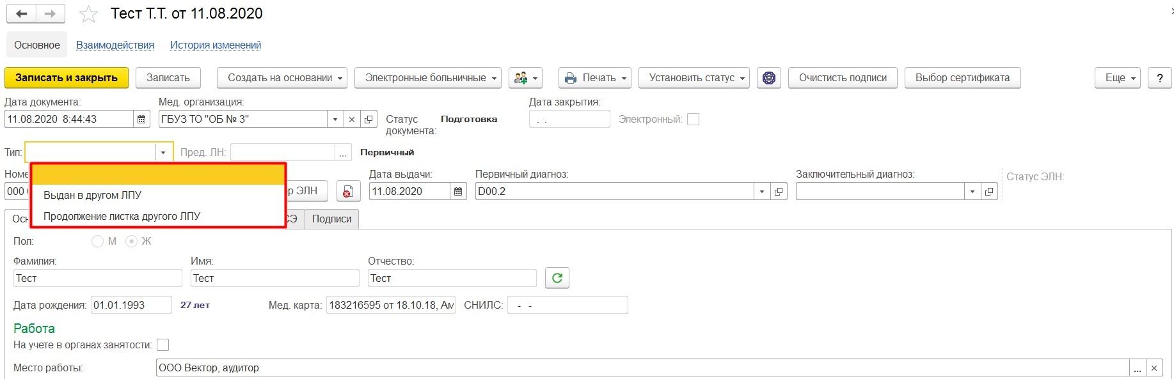1174x379 pixels.
Task: Open calendar picker for document date
Action: coord(141,120)
